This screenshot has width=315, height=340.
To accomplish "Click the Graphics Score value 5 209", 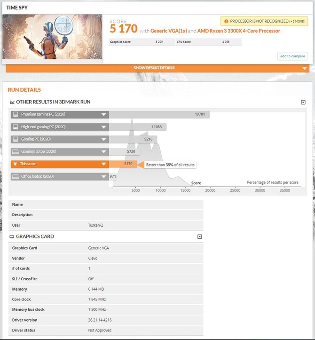I will (x=159, y=42).
